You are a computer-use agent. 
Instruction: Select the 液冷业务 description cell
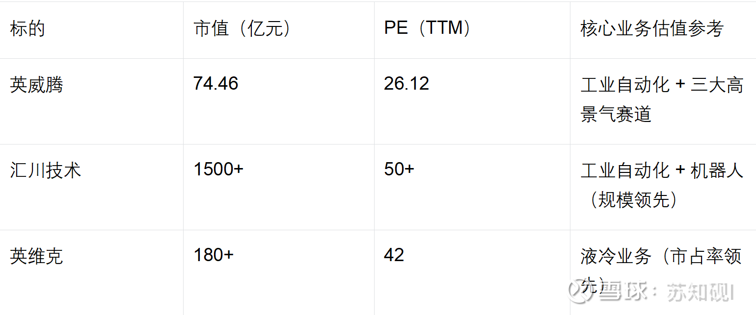tap(661, 257)
